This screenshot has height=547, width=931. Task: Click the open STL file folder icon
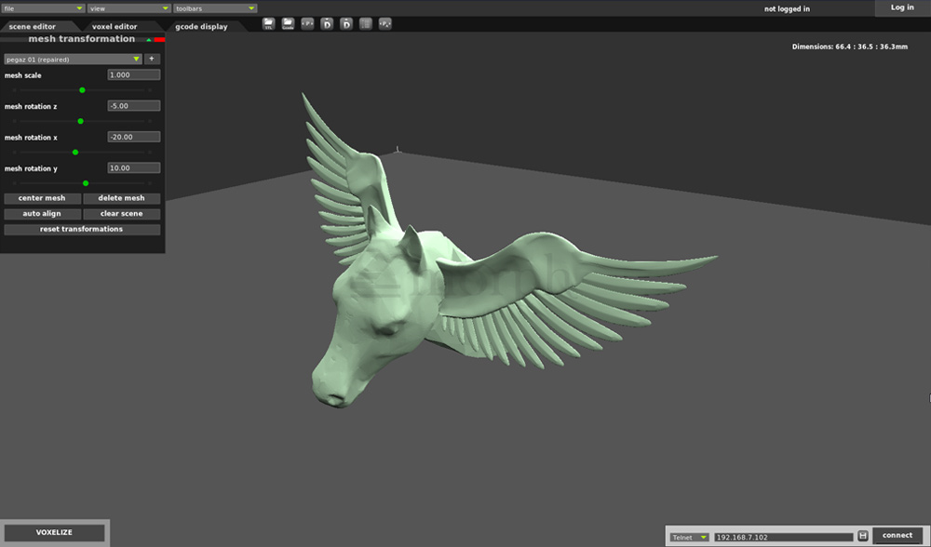(x=269, y=23)
